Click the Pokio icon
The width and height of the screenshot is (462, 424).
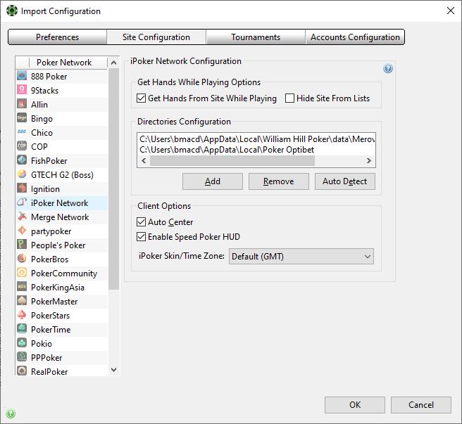[22, 343]
